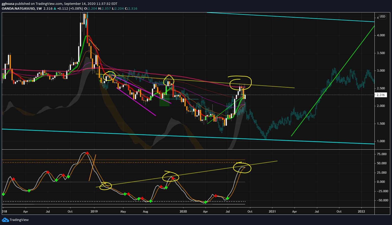Click the Aug time axis label
The height and width of the screenshot is (225, 392).
click(x=146, y=211)
